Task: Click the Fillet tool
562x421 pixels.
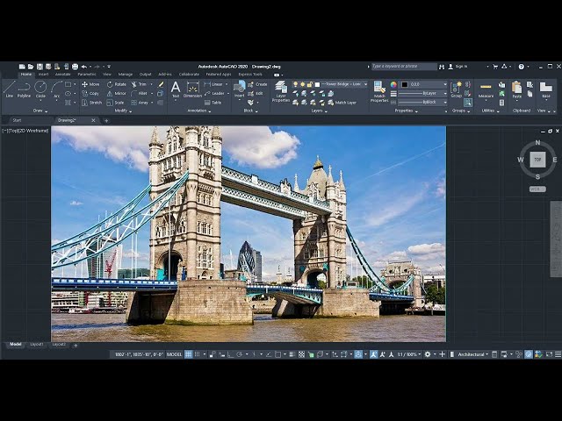Action: pyautogui.click(x=139, y=94)
